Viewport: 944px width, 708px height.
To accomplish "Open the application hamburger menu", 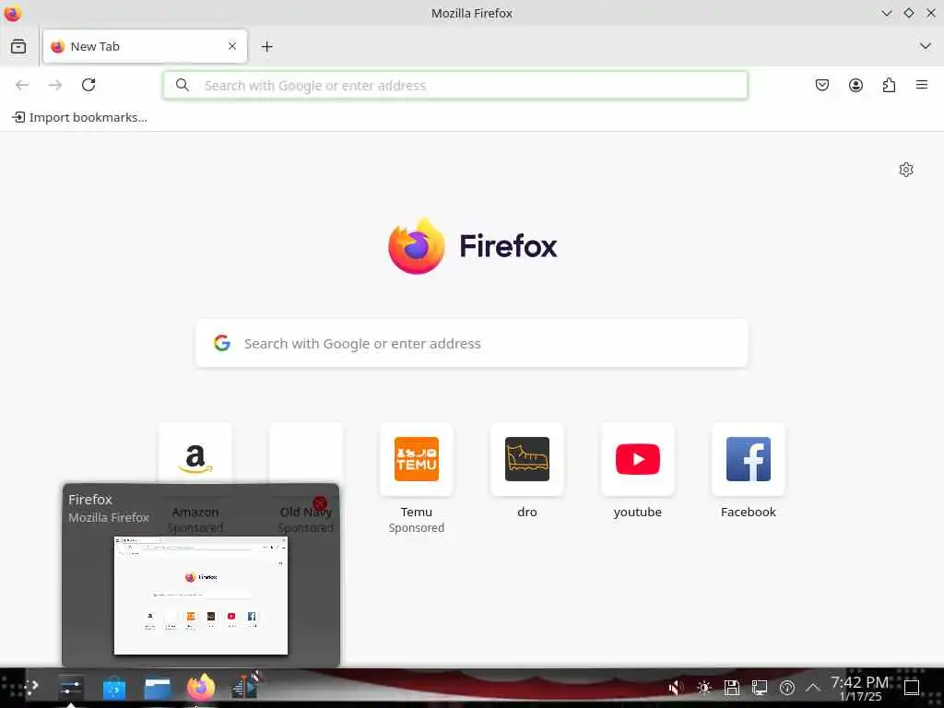I will click(x=922, y=85).
